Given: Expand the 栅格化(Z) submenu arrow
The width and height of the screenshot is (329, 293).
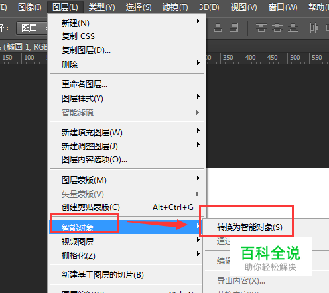Looking at the screenshot, I should click(198, 253).
